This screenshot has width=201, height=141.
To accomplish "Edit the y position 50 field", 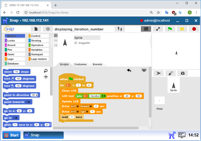I will [139, 96].
